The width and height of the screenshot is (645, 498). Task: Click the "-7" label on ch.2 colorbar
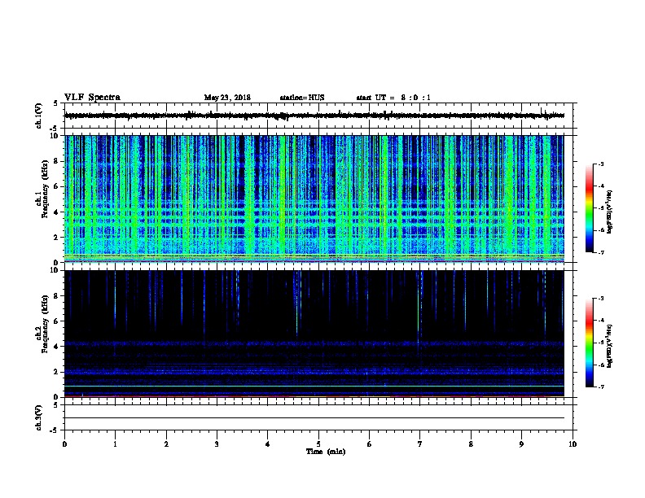tap(600, 387)
